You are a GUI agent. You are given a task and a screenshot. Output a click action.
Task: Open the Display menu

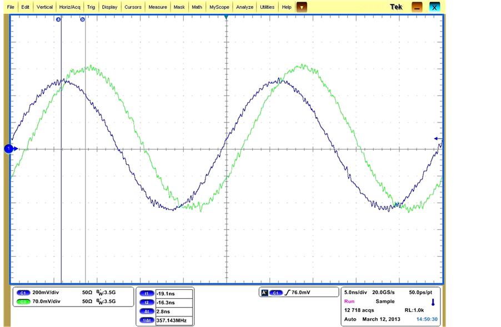point(109,7)
